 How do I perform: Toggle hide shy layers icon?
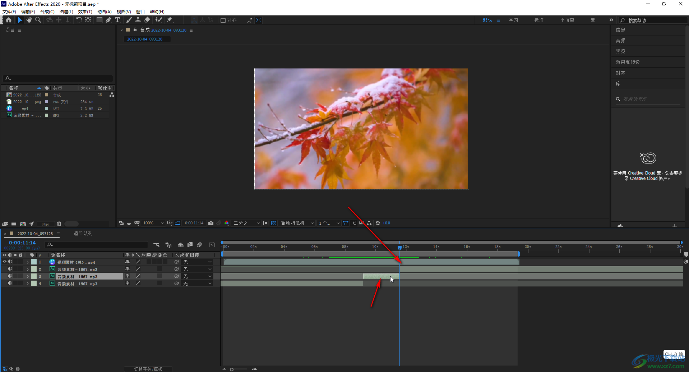(x=181, y=245)
